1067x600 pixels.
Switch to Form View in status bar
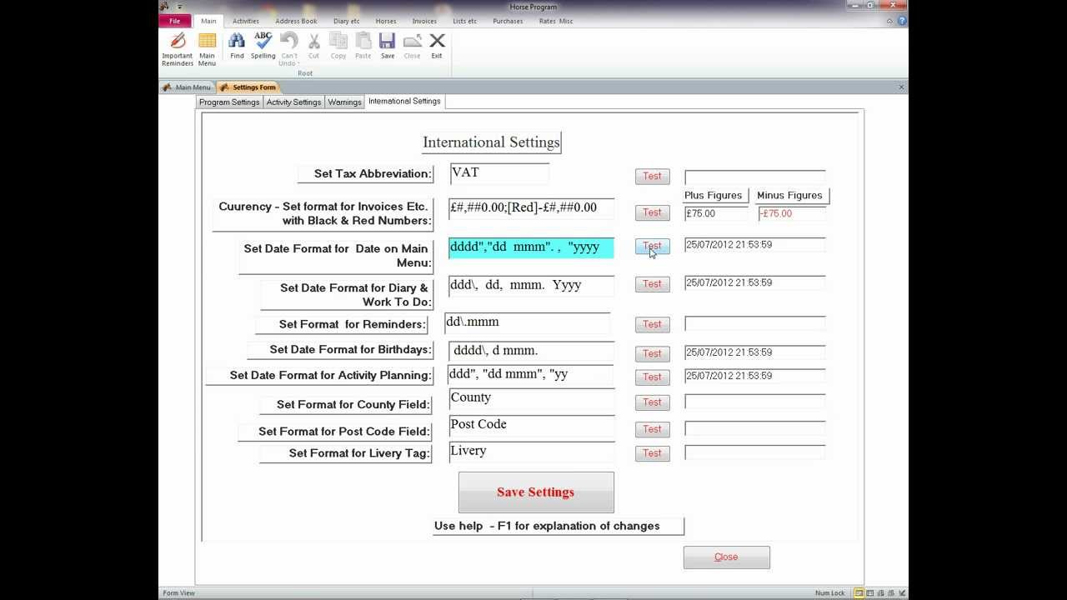click(859, 593)
